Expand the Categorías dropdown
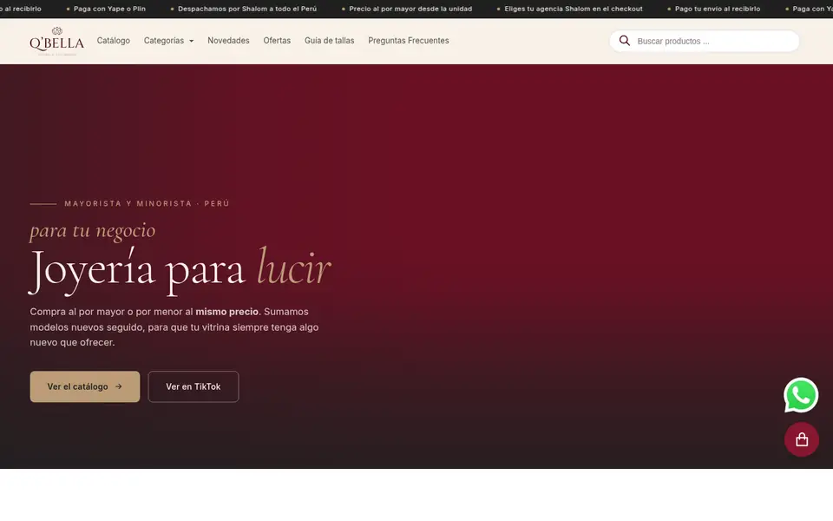 (x=168, y=41)
